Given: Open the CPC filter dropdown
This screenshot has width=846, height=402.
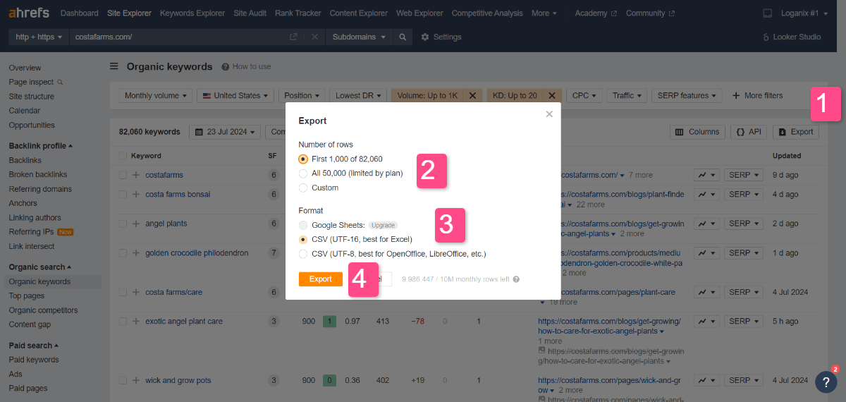Looking at the screenshot, I should pos(585,95).
